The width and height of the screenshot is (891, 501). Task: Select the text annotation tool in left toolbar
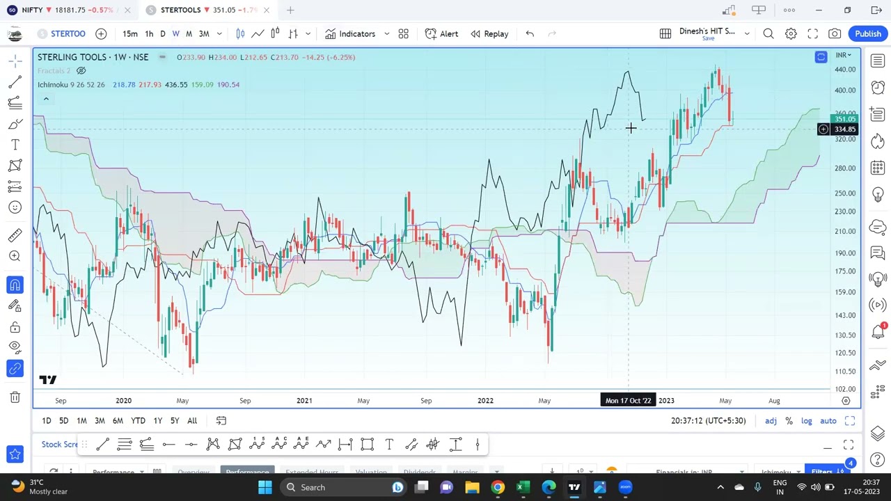(x=15, y=145)
